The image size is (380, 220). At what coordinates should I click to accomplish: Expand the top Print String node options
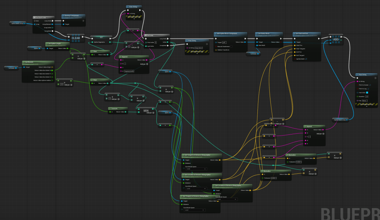133,17
